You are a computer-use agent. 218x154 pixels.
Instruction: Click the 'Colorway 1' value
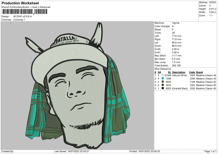(19, 20)
